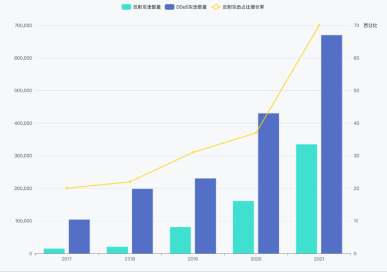Click the yellow line marker in legend
The width and height of the screenshot is (387, 272).
[x=215, y=7]
